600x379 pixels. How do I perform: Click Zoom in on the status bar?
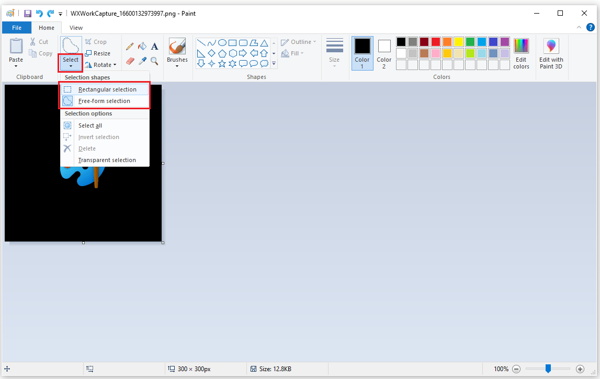tap(580, 369)
